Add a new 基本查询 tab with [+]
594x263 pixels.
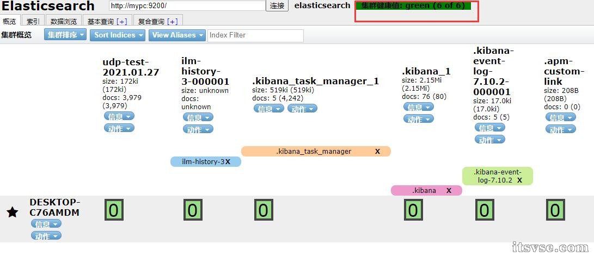122,22
